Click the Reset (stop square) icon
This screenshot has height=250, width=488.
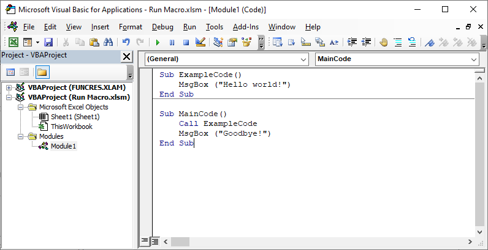pyautogui.click(x=186, y=42)
